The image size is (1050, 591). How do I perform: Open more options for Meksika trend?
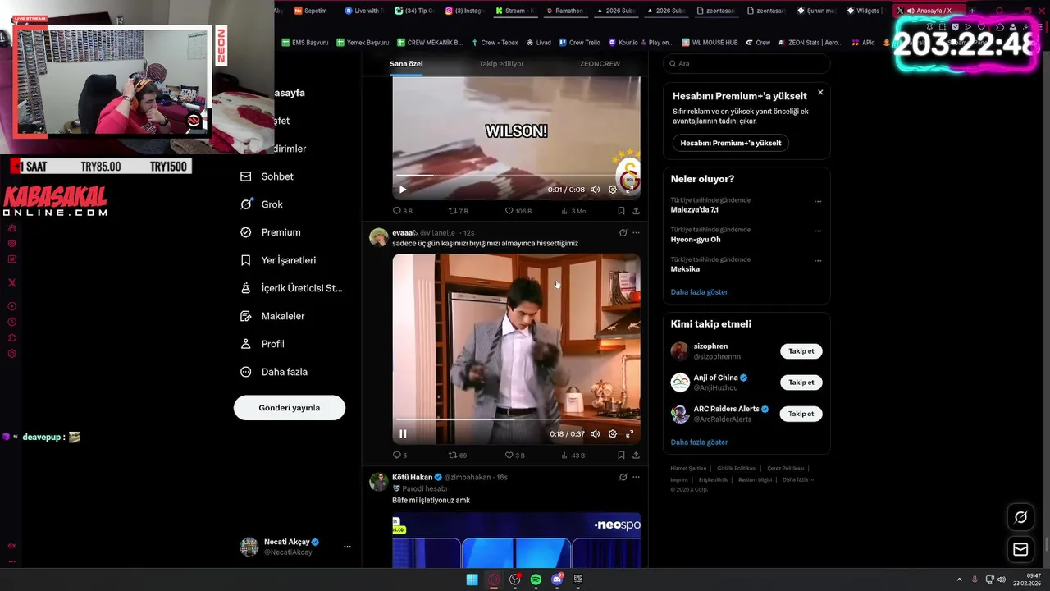point(818,260)
